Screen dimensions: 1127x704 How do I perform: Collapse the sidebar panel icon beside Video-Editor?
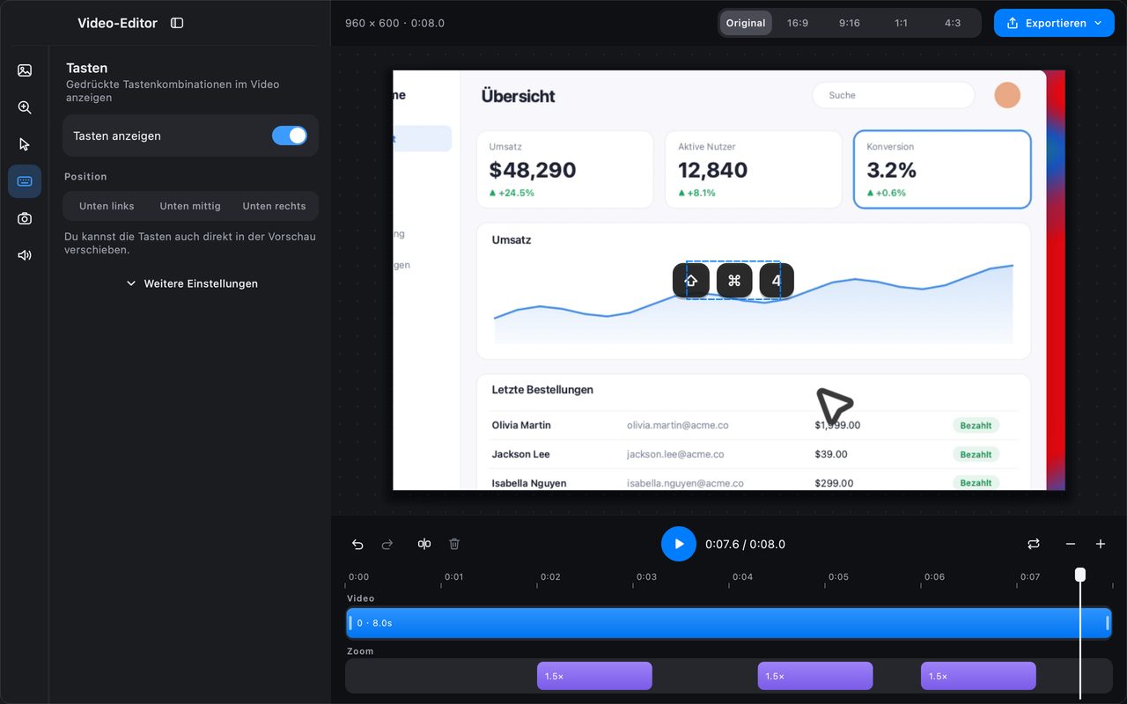pyautogui.click(x=177, y=23)
